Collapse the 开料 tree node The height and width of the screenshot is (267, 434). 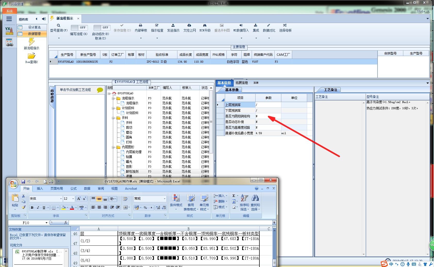113,118
